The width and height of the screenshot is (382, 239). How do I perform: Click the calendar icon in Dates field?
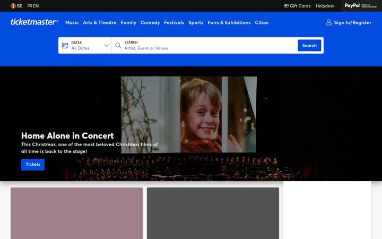[65, 45]
